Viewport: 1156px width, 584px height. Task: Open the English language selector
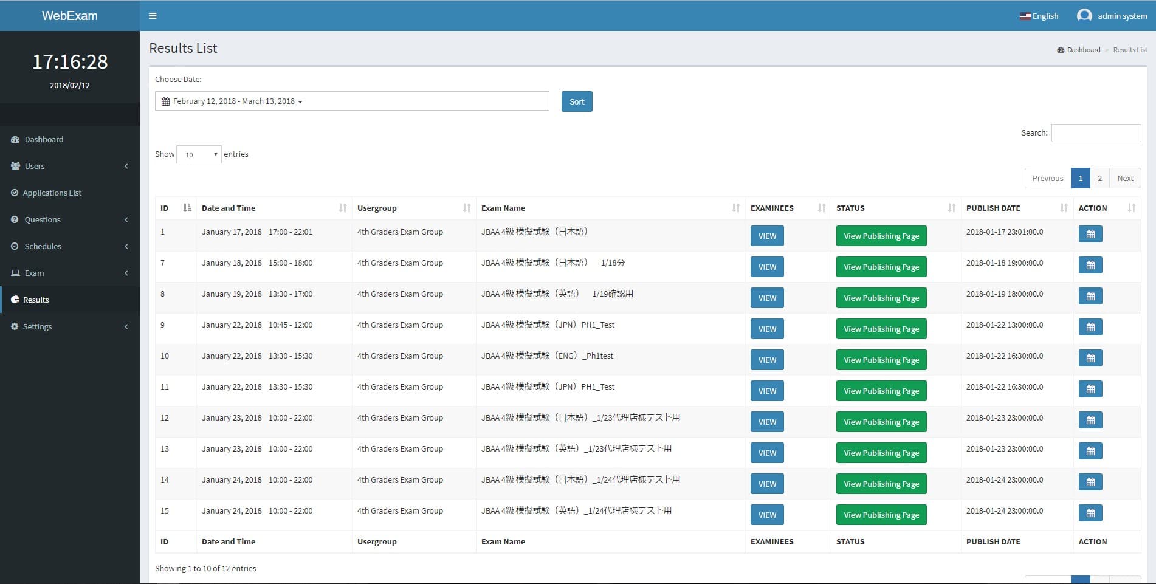[x=1039, y=16]
